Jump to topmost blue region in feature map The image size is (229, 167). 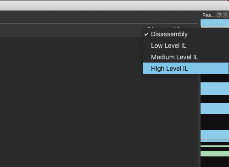click(x=215, y=23)
